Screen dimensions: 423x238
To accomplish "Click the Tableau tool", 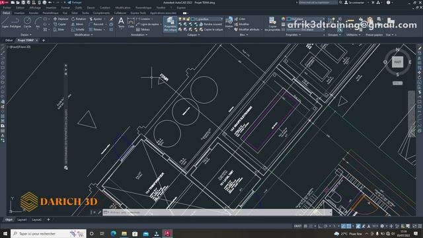I will pos(143,30).
